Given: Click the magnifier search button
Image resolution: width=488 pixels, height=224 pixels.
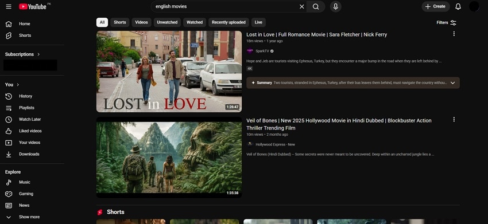Looking at the screenshot, I should coord(316,6).
